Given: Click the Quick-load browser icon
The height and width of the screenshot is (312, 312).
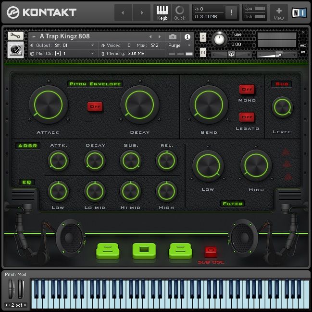Looking at the screenshot, I should tap(179, 12).
